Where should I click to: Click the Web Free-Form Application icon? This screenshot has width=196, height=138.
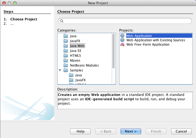[122, 44]
